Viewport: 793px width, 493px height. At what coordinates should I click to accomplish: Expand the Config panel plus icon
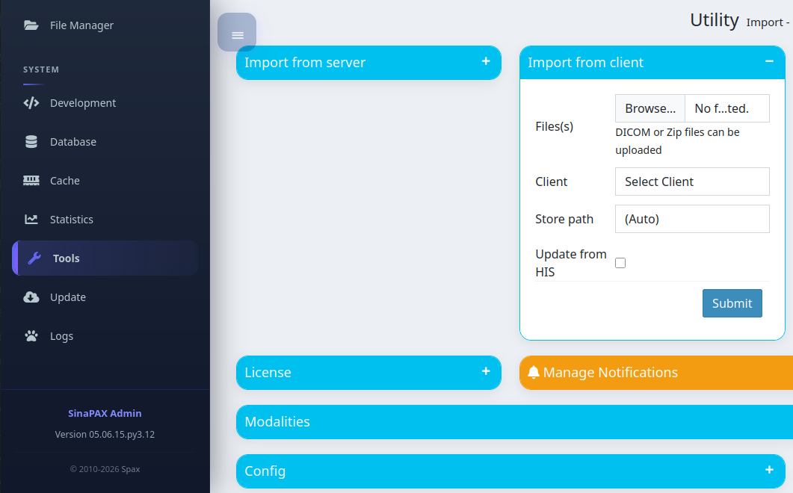pyautogui.click(x=769, y=470)
